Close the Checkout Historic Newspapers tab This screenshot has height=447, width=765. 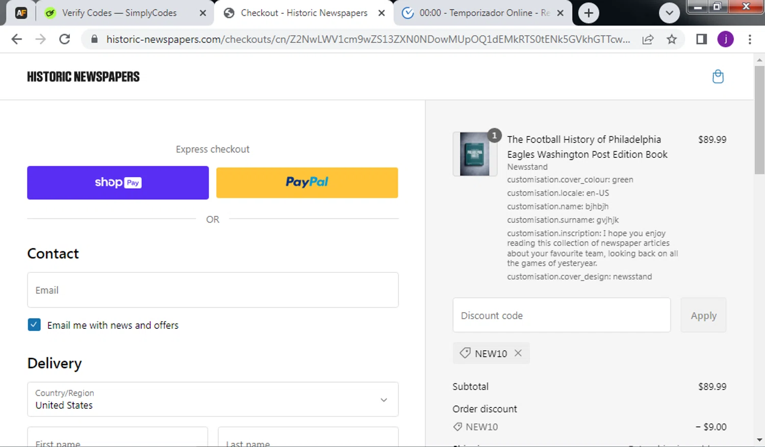pos(381,13)
